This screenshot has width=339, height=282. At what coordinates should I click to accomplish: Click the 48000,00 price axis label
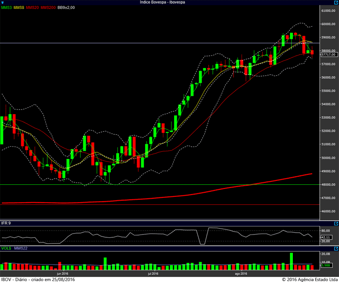[329, 185]
